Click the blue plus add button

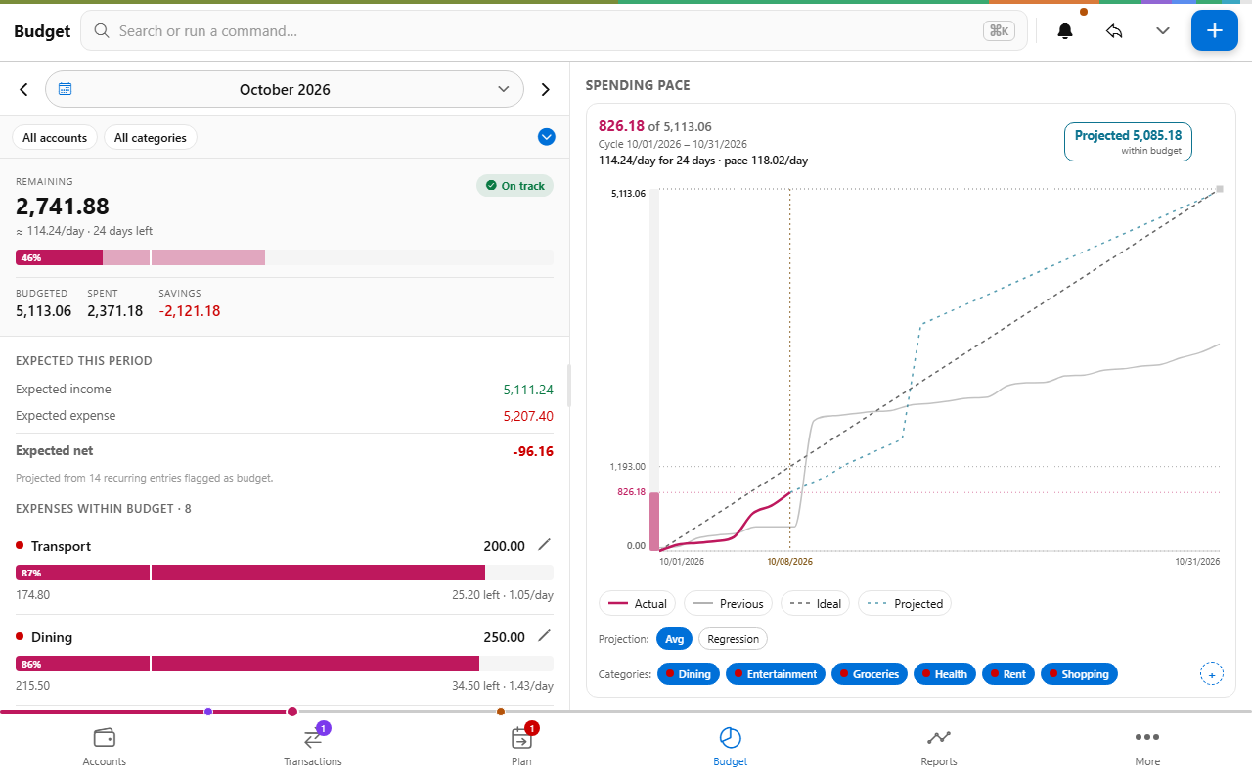tap(1215, 30)
